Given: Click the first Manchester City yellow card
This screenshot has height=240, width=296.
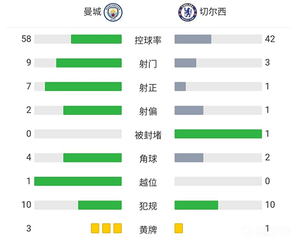Looking at the screenshot, I should (95, 228).
